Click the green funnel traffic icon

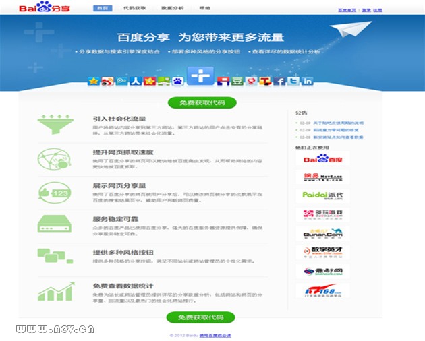tap(55, 124)
